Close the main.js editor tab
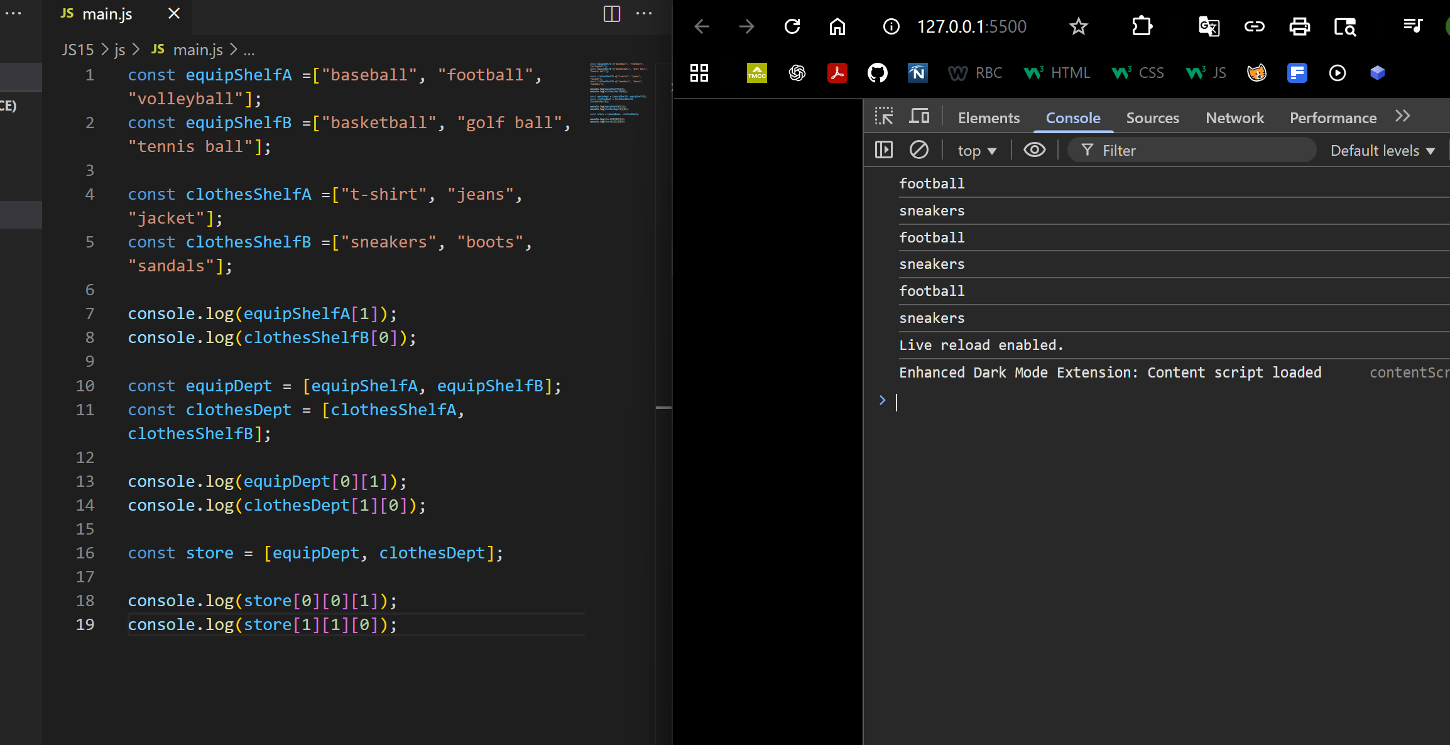The height and width of the screenshot is (745, 1450). [x=174, y=14]
